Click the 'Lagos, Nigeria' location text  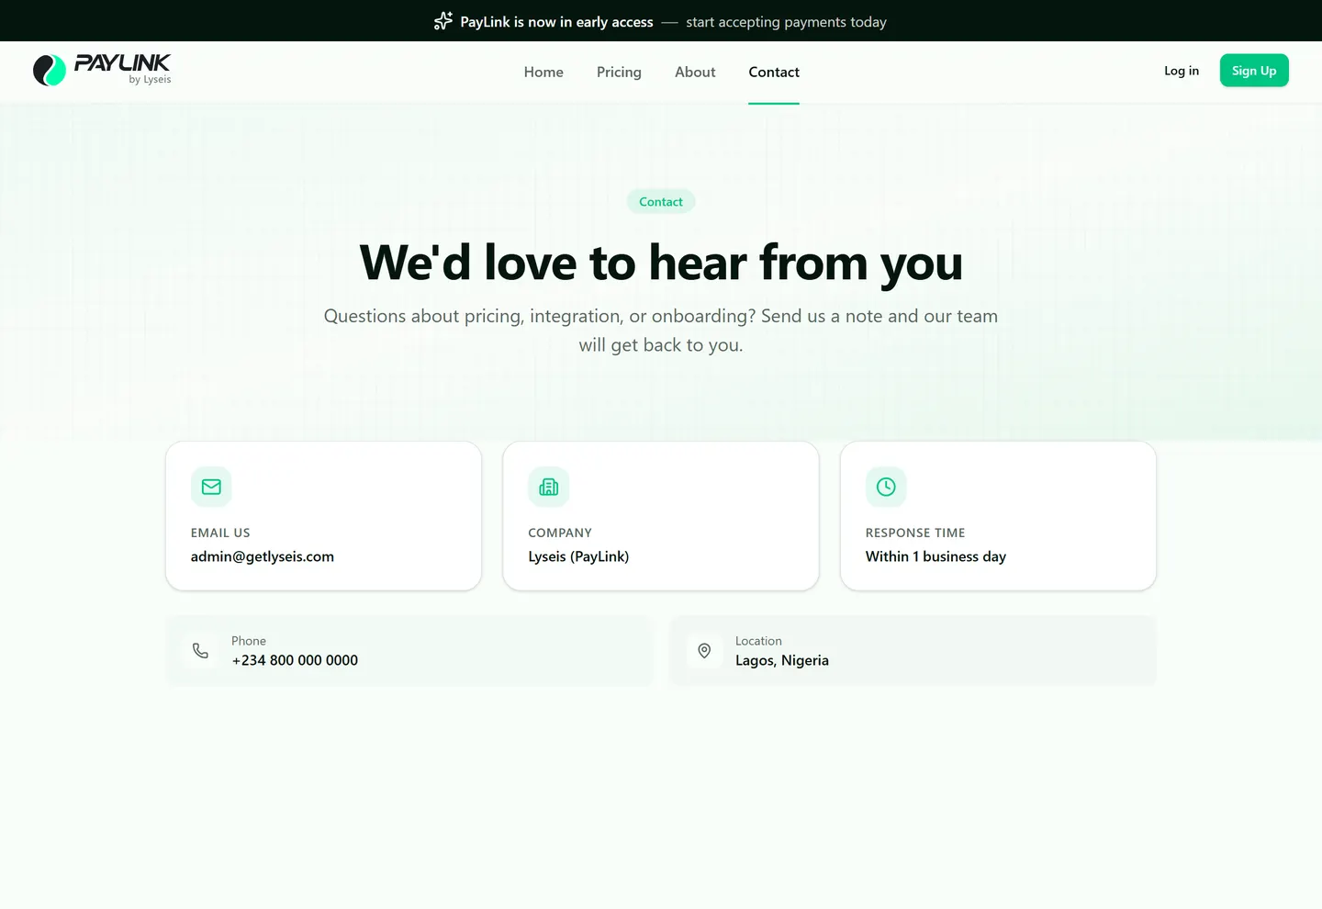coord(782,660)
